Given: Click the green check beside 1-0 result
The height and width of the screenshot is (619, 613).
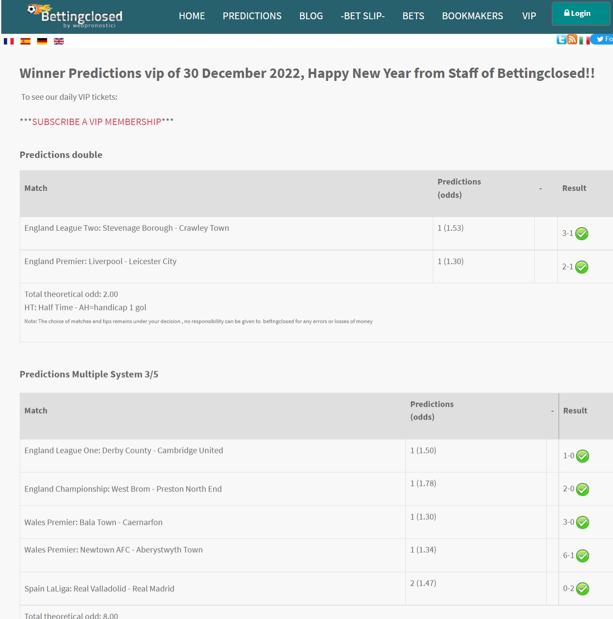Looking at the screenshot, I should (x=583, y=456).
